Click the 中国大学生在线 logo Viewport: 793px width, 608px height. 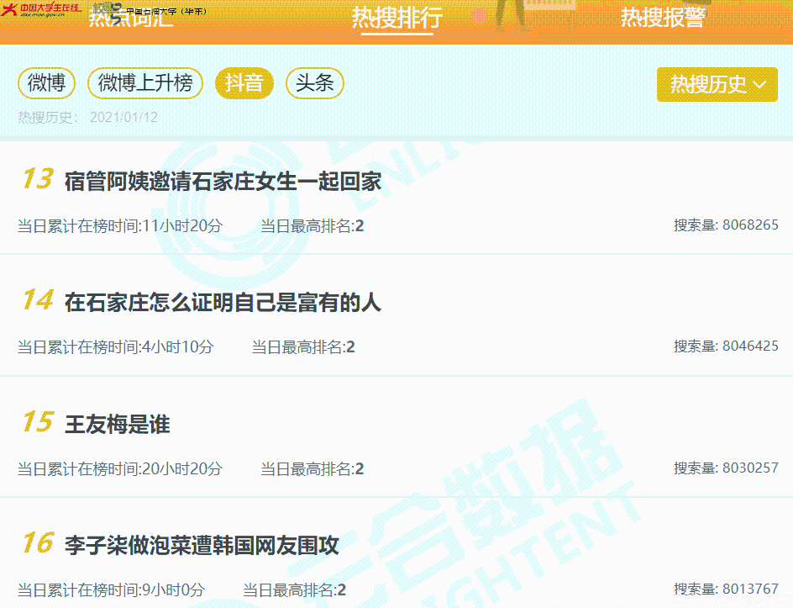click(42, 9)
